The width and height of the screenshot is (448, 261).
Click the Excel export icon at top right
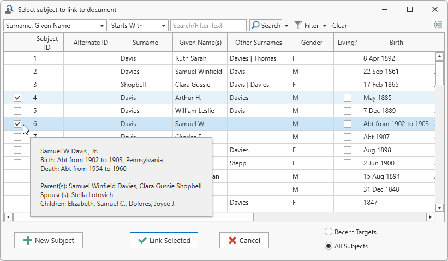pos(438,25)
